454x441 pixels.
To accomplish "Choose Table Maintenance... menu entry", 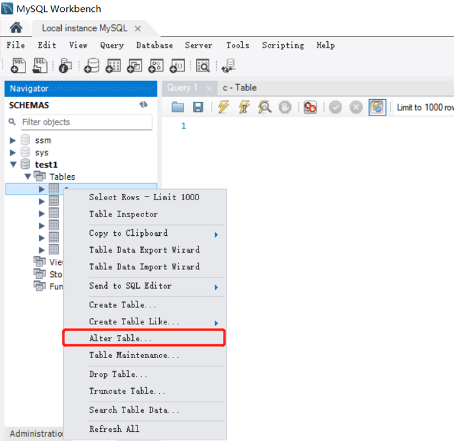I will pos(145,355).
